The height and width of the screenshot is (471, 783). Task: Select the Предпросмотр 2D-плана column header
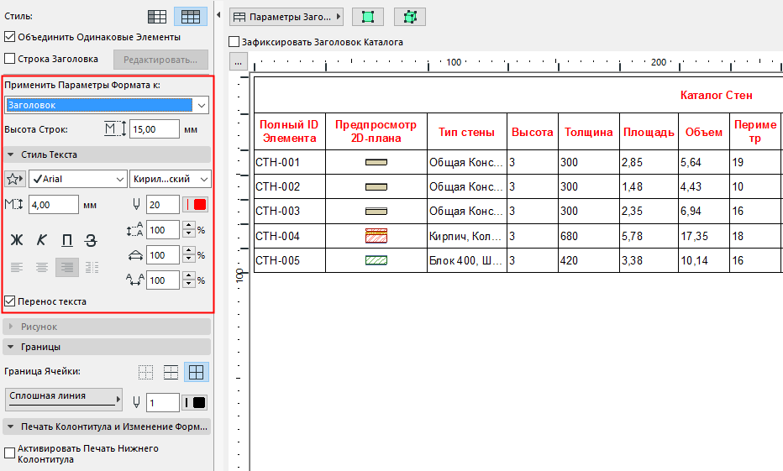click(x=376, y=131)
